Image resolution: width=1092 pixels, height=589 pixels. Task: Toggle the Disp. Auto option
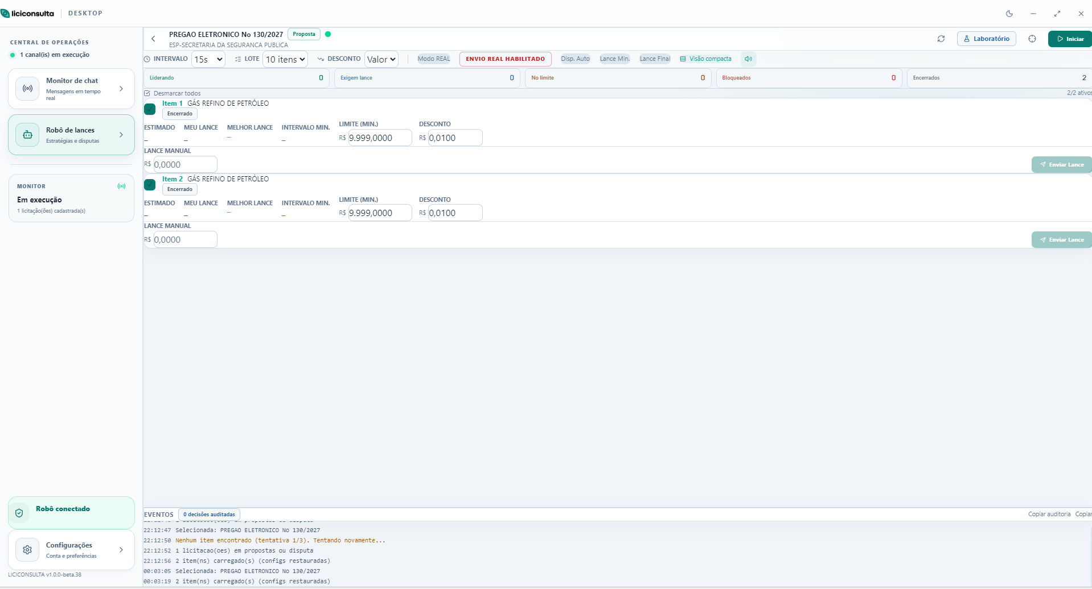[x=575, y=59]
